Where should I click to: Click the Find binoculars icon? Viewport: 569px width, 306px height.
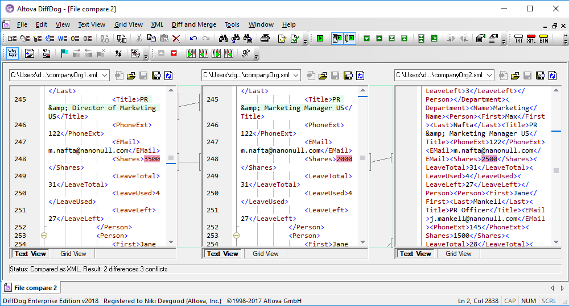(x=223, y=39)
